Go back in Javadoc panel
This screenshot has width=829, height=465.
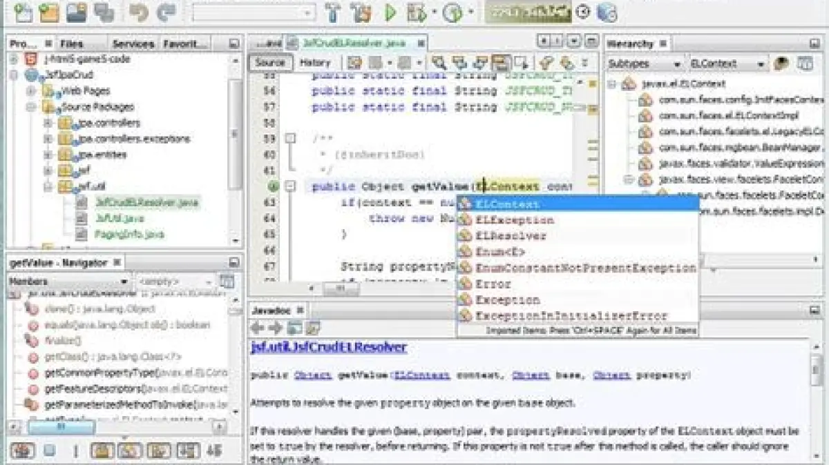(x=258, y=328)
